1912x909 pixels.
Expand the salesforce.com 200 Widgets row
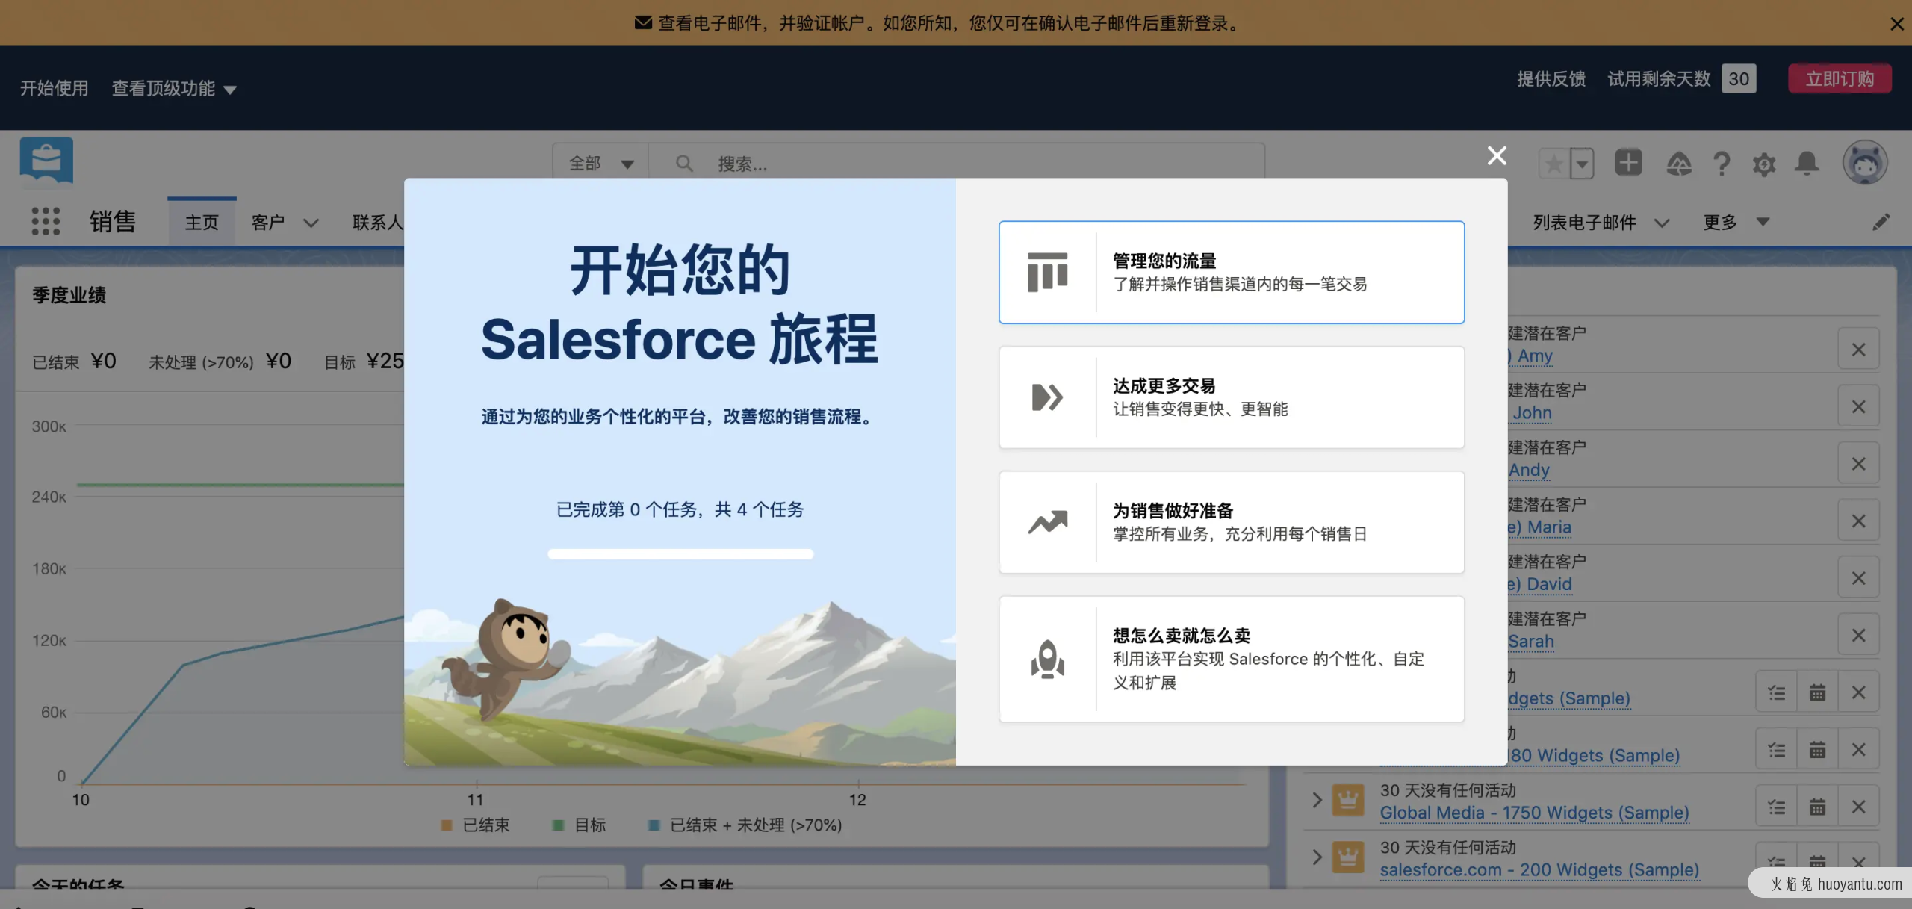point(1317,857)
